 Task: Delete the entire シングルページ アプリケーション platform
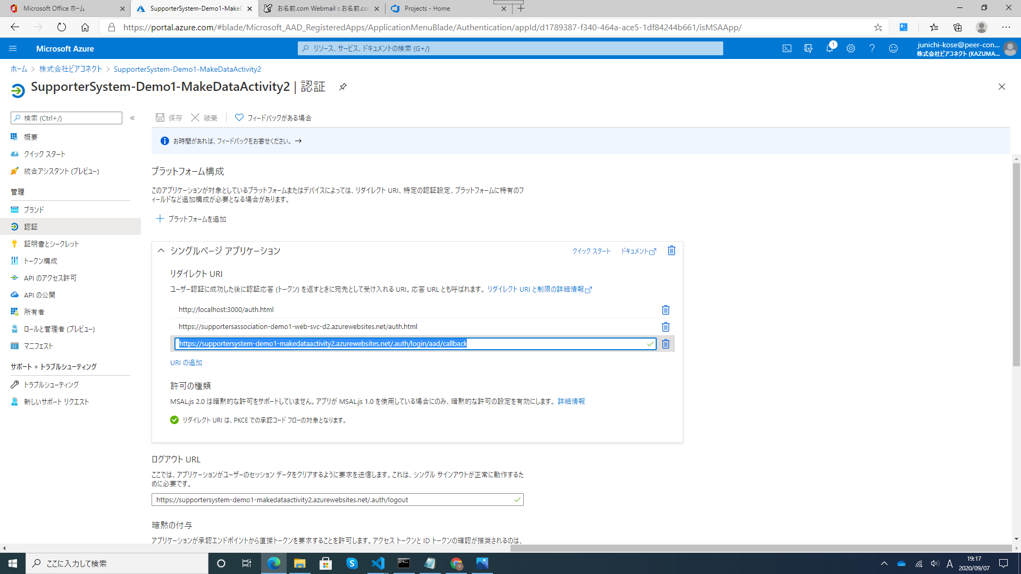tap(671, 250)
